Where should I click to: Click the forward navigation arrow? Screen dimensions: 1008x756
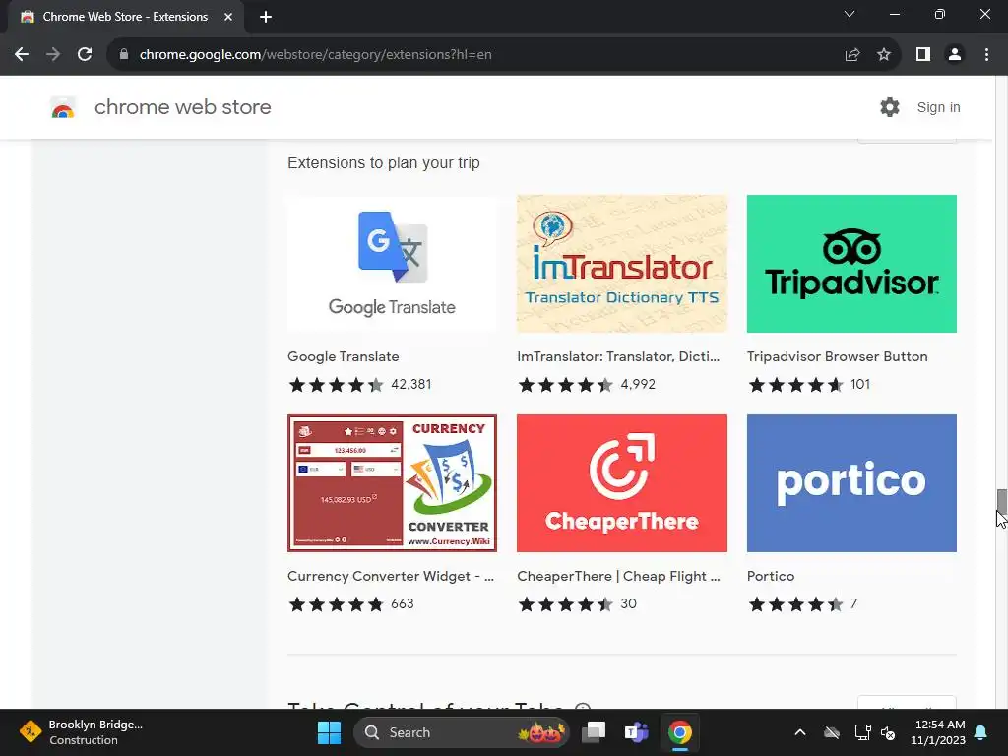[x=53, y=55]
